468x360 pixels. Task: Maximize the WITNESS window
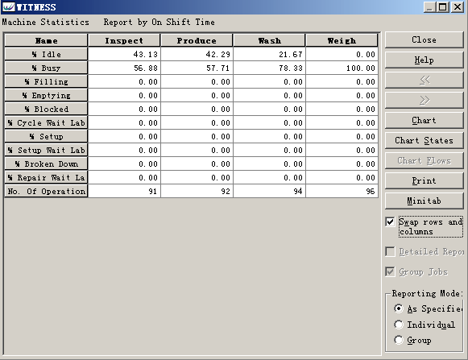pos(443,7)
